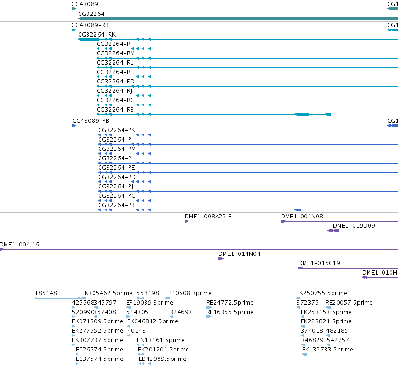This screenshot has height=366, width=398.
Task: Select transcript CG32264-RJ
Action: pos(115,91)
